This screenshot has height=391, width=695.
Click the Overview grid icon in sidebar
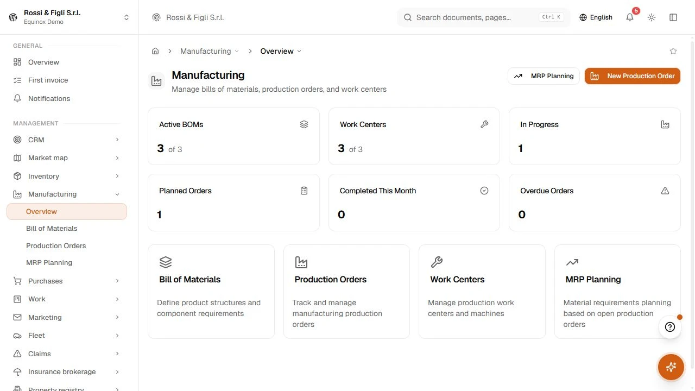pyautogui.click(x=17, y=62)
